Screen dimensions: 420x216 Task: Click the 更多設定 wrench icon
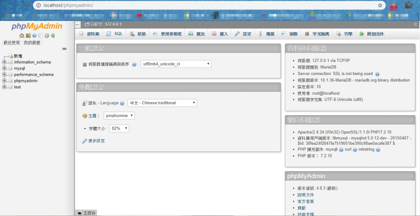tap(84, 141)
